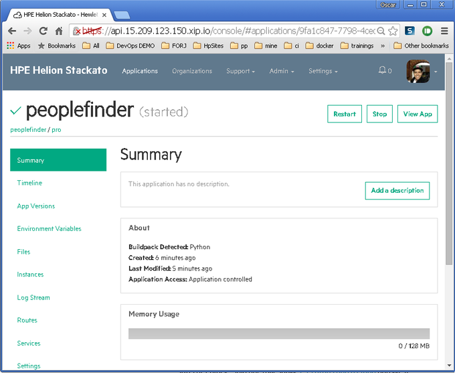Expand the Support dropdown menu

[241, 71]
